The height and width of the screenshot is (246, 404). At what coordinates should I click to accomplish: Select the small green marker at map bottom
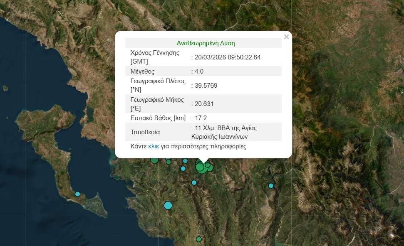(x=199, y=239)
